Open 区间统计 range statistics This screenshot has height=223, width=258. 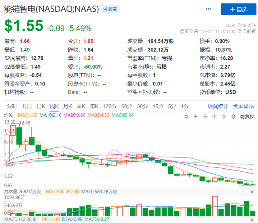pos(218,107)
